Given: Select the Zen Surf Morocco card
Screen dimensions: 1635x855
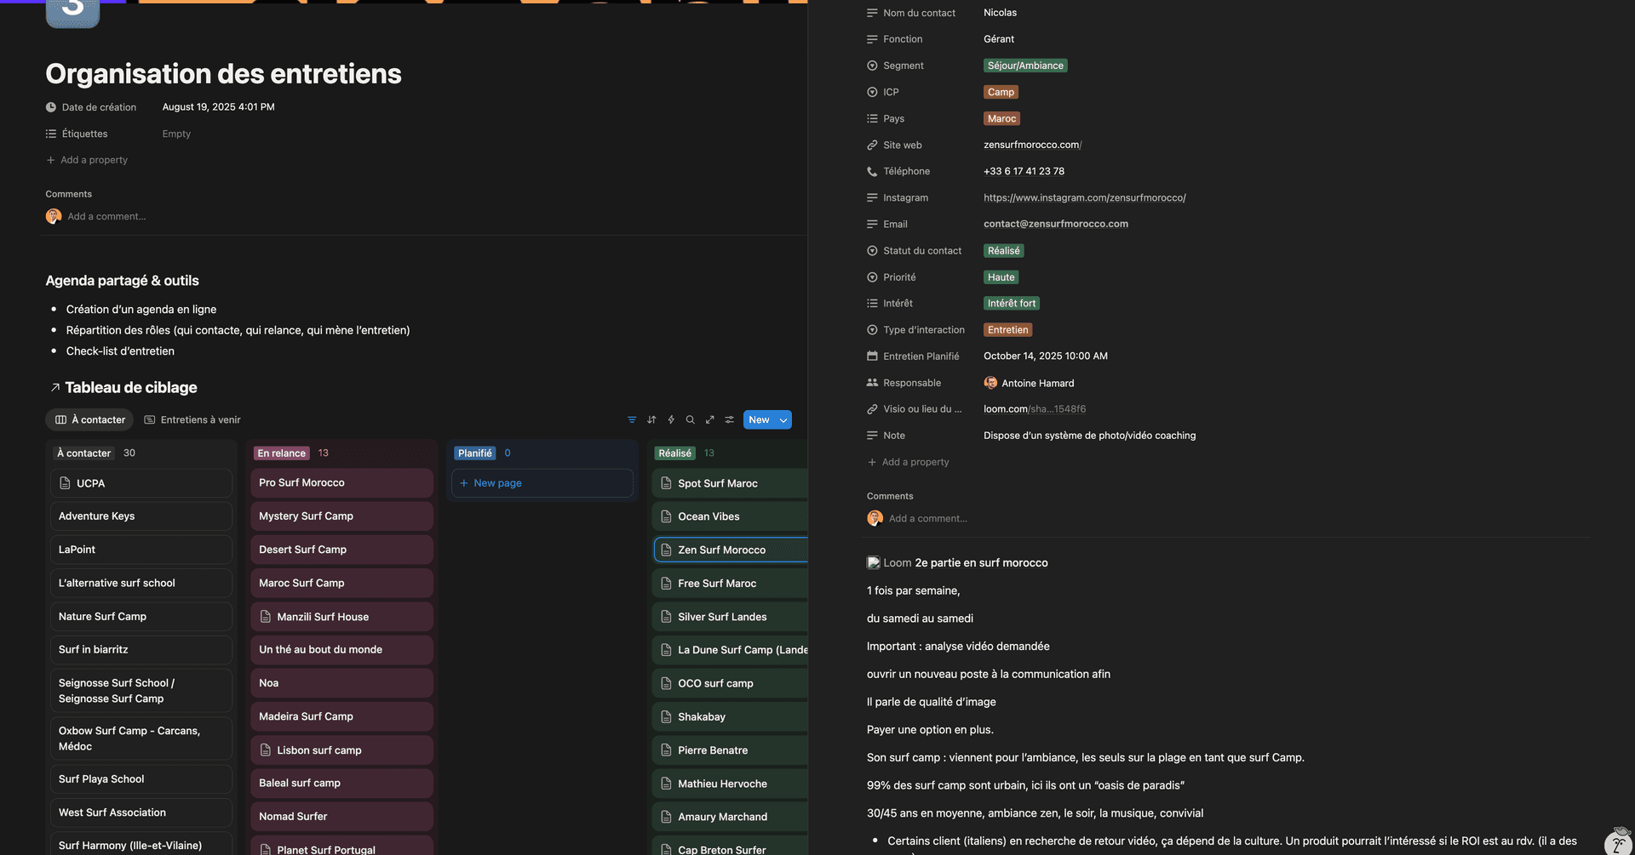Looking at the screenshot, I should click(x=730, y=550).
